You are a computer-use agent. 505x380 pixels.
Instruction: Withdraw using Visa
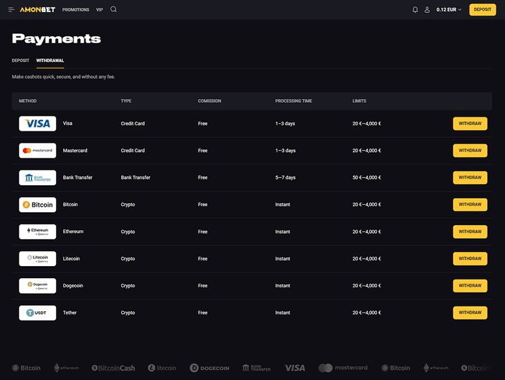pos(470,124)
